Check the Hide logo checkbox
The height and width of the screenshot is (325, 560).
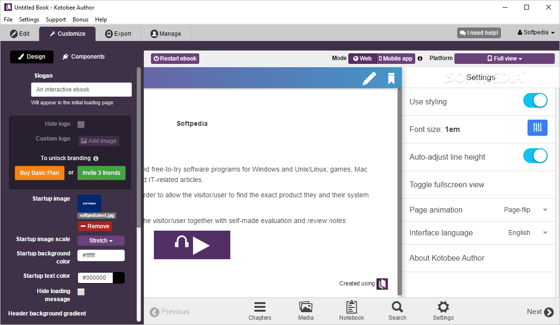click(81, 124)
